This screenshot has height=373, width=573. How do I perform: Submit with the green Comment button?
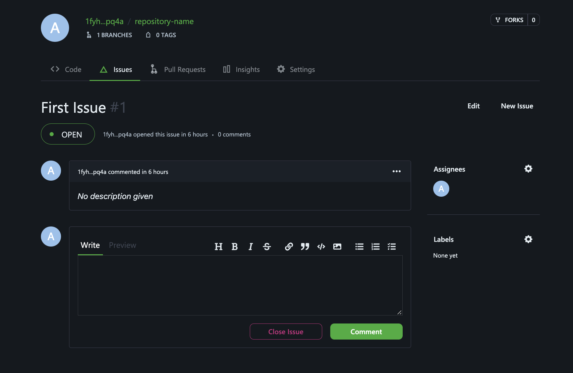pos(366,332)
